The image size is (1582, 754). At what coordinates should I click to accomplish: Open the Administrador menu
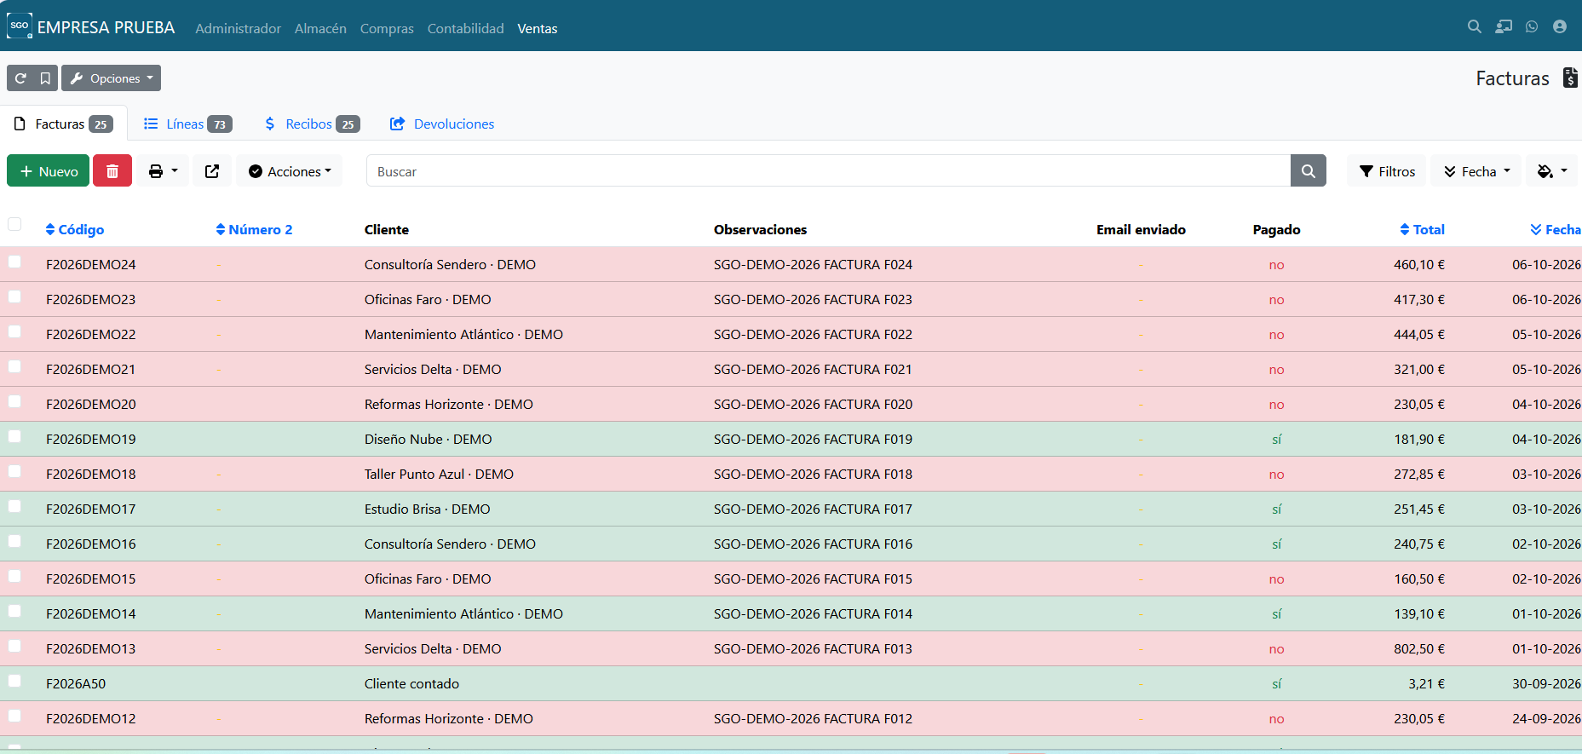[x=239, y=28]
